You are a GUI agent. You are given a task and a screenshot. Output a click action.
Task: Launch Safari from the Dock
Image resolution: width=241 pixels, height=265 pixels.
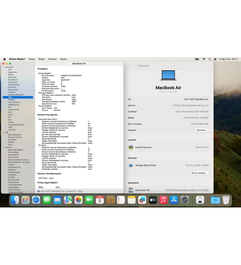36,200
